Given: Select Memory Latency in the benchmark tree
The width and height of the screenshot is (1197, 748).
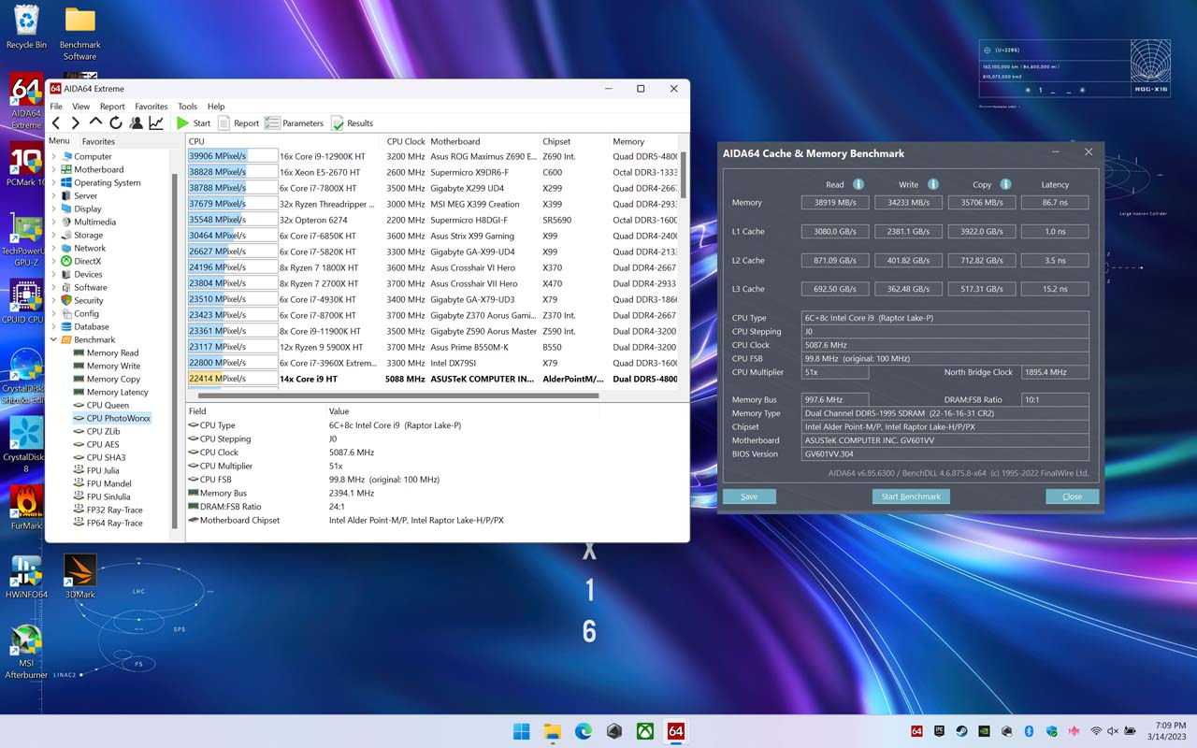Looking at the screenshot, I should click(117, 393).
